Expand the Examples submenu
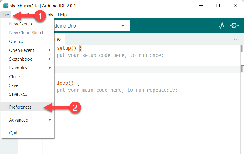Image resolution: width=244 pixels, height=154 pixels. (28, 68)
